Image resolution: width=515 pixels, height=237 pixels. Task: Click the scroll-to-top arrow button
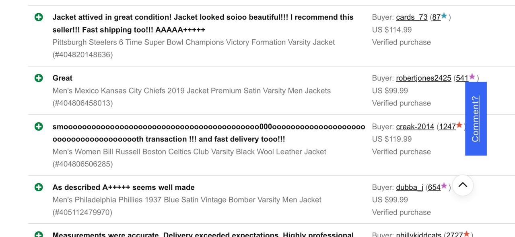[463, 185]
